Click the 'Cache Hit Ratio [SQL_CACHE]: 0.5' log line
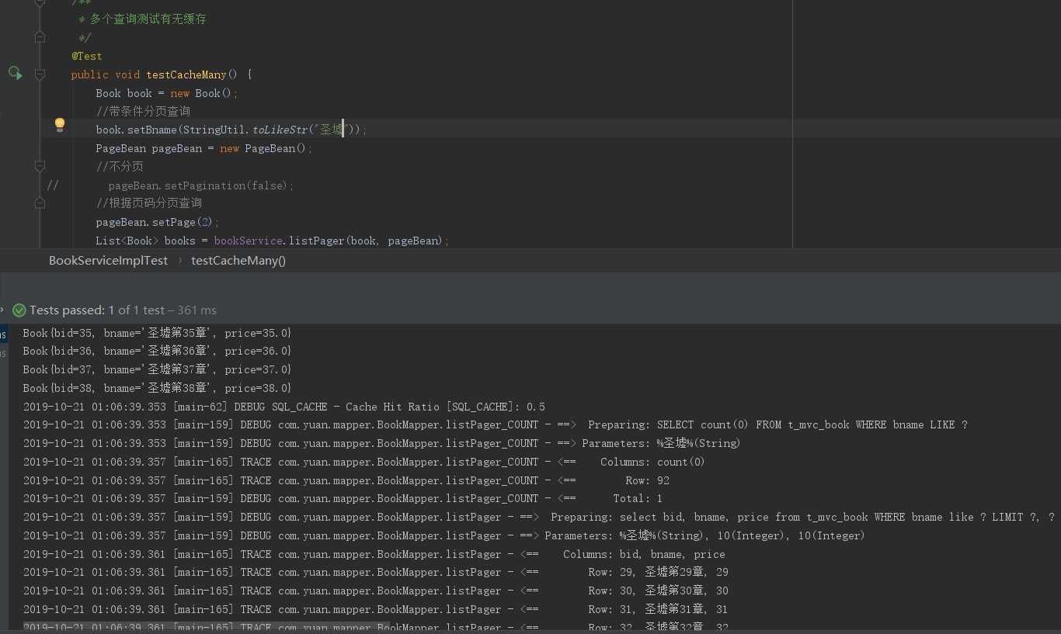 click(284, 407)
